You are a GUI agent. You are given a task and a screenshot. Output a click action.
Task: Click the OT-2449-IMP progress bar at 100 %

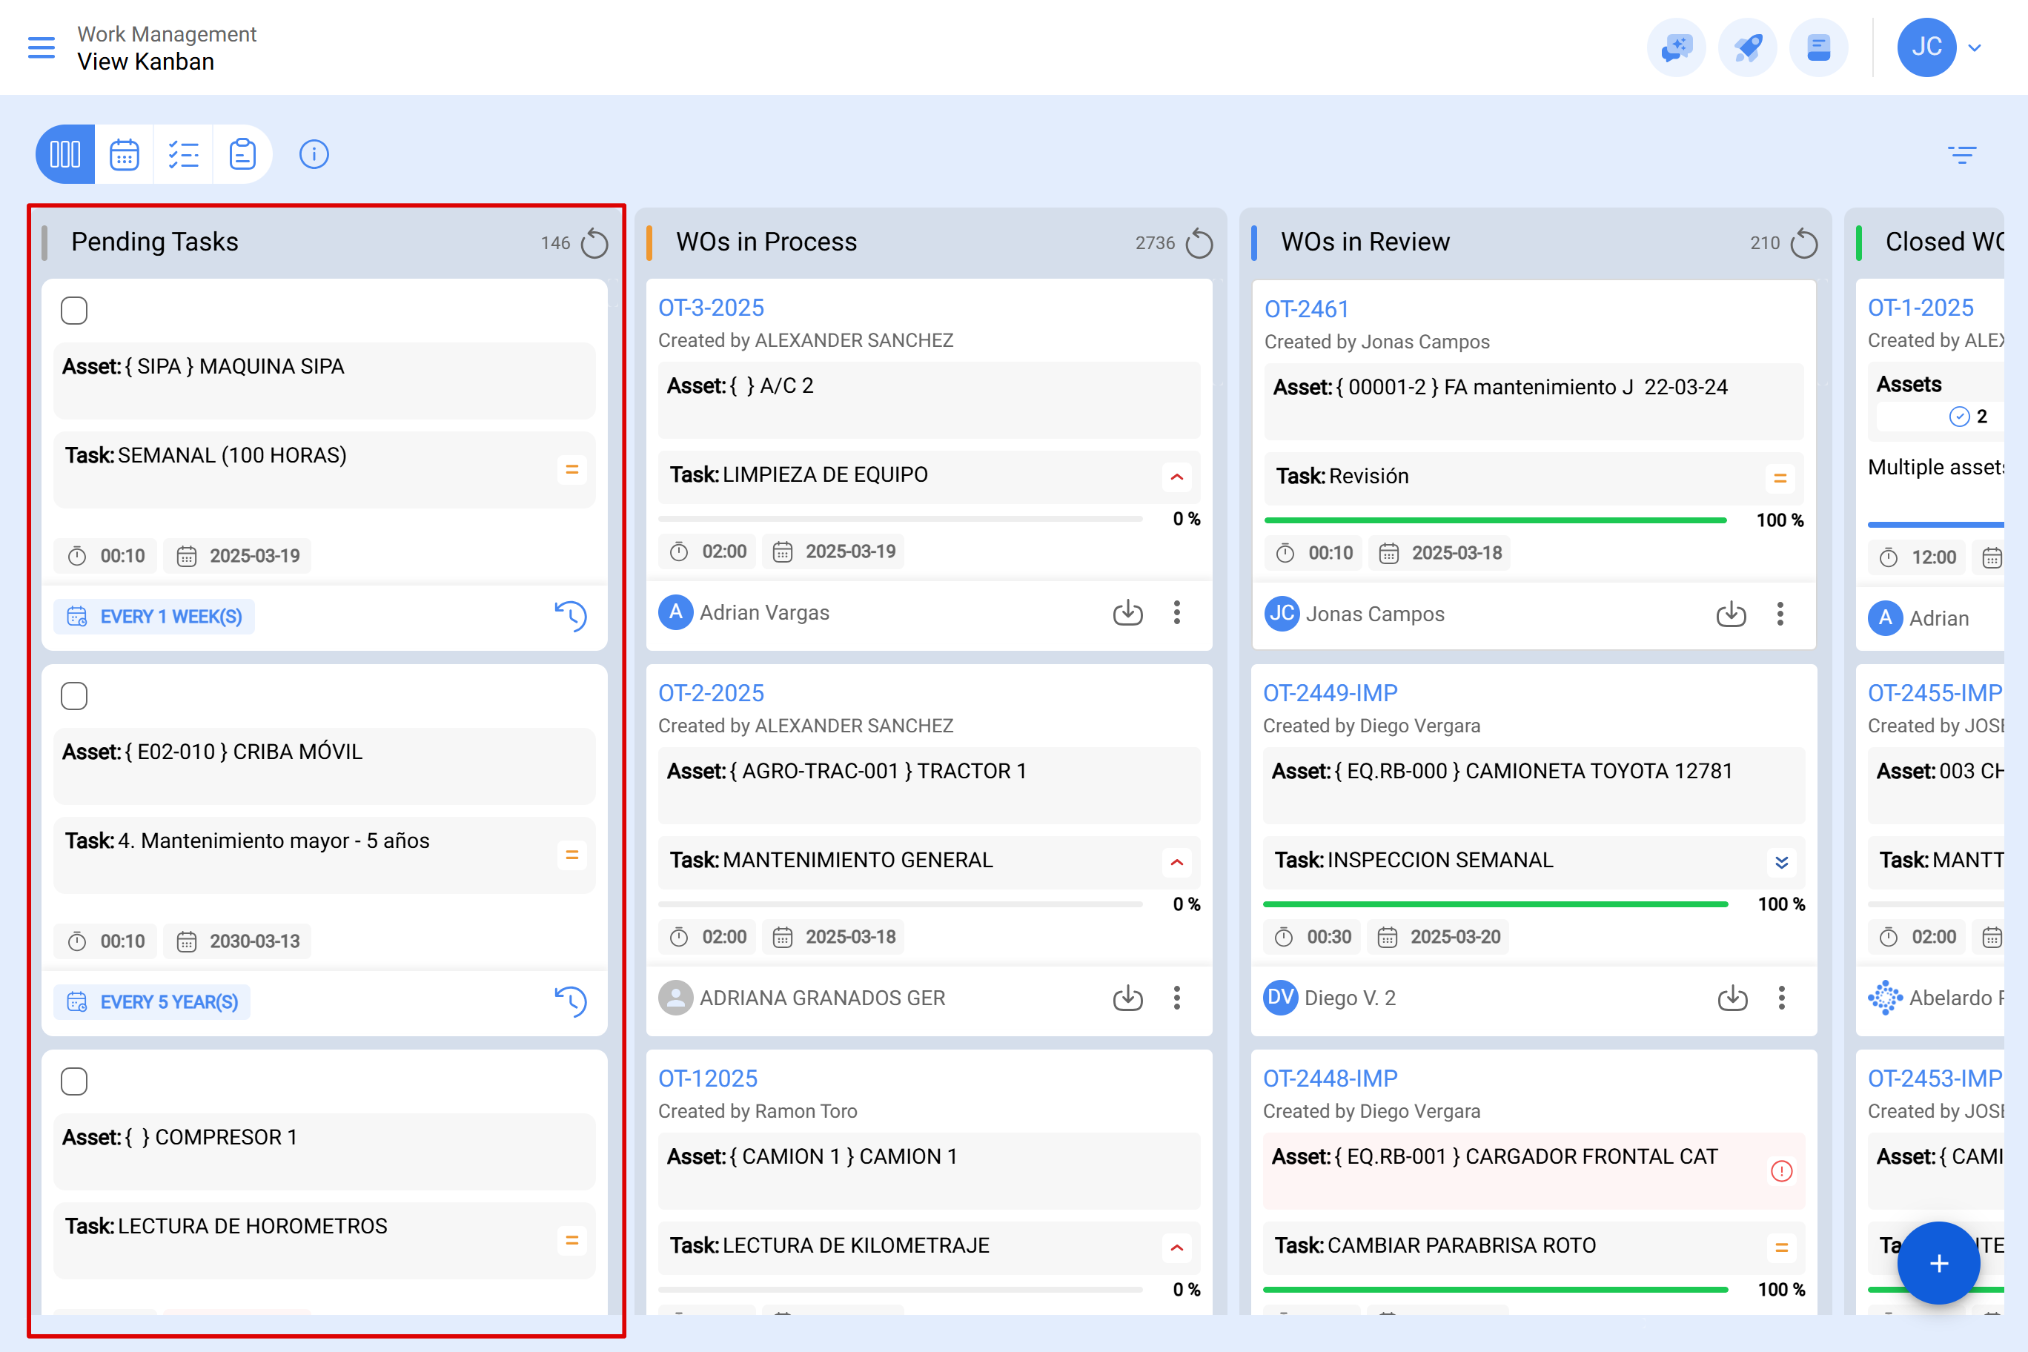[1495, 904]
